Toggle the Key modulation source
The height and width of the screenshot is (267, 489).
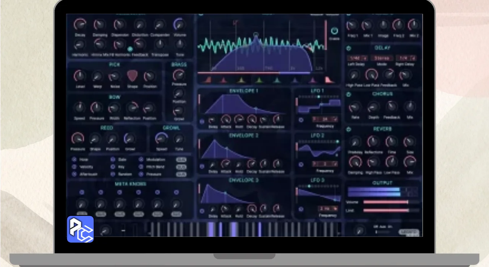pos(113,167)
